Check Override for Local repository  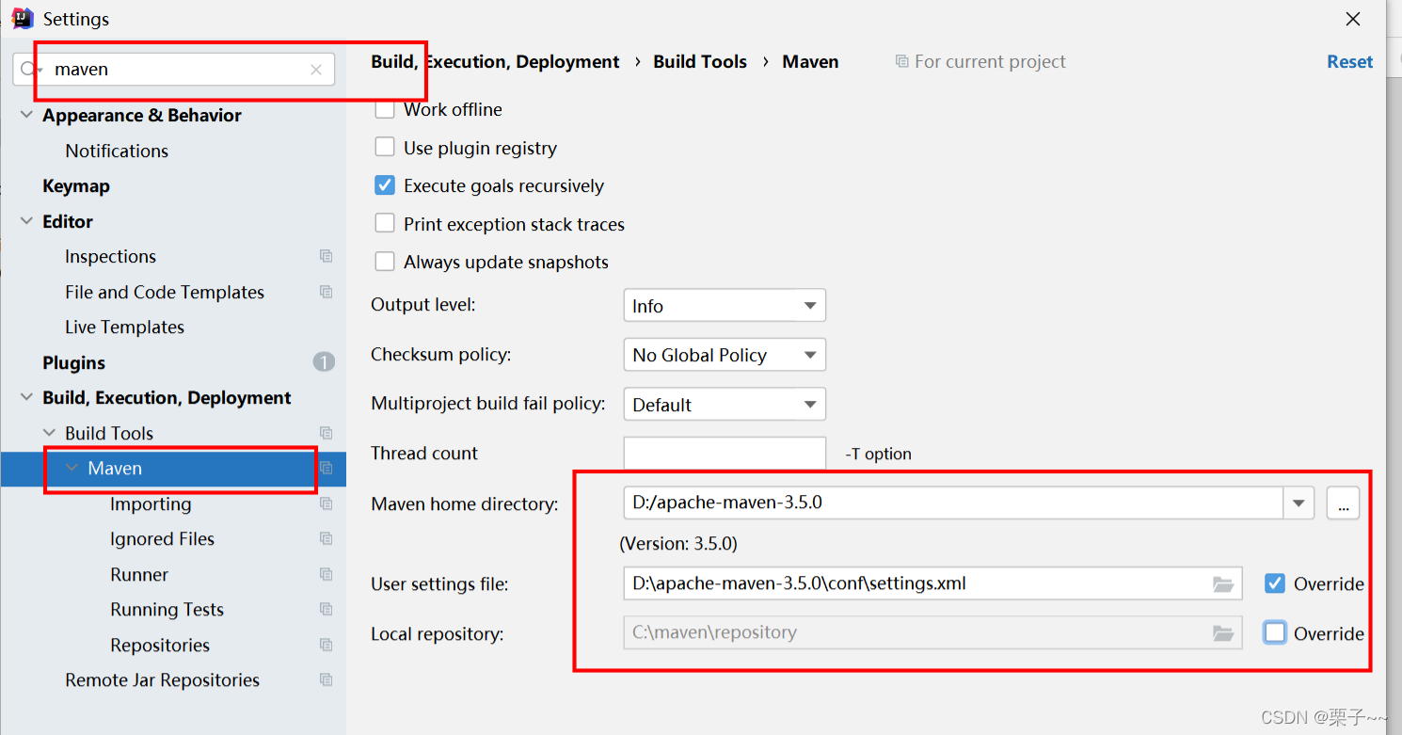(1275, 633)
